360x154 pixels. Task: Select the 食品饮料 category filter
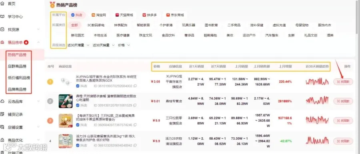point(168,35)
